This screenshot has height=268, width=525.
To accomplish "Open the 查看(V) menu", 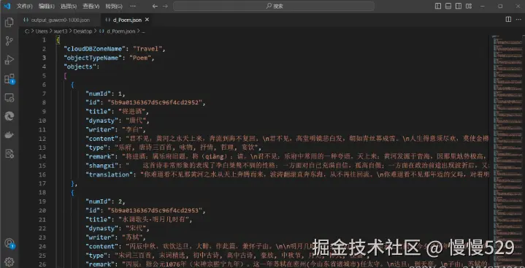I will (x=91, y=6).
